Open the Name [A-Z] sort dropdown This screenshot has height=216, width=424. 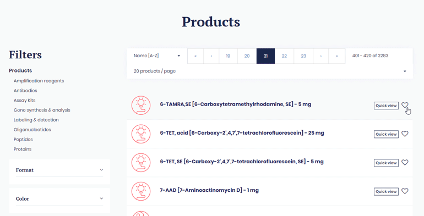click(157, 56)
